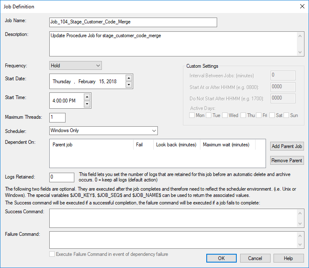This screenshot has width=309, height=268.
Task: Click the Logs Retained input field
Action: point(62,177)
